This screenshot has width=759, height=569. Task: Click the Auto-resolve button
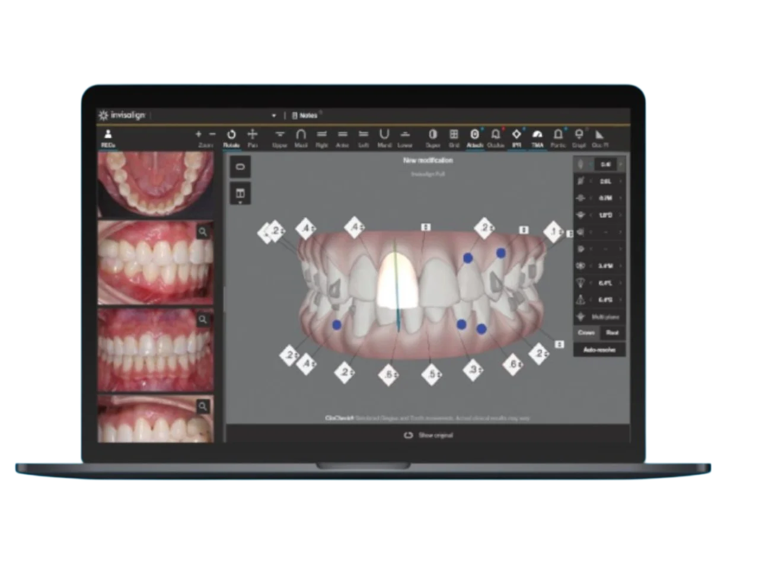[x=599, y=349]
